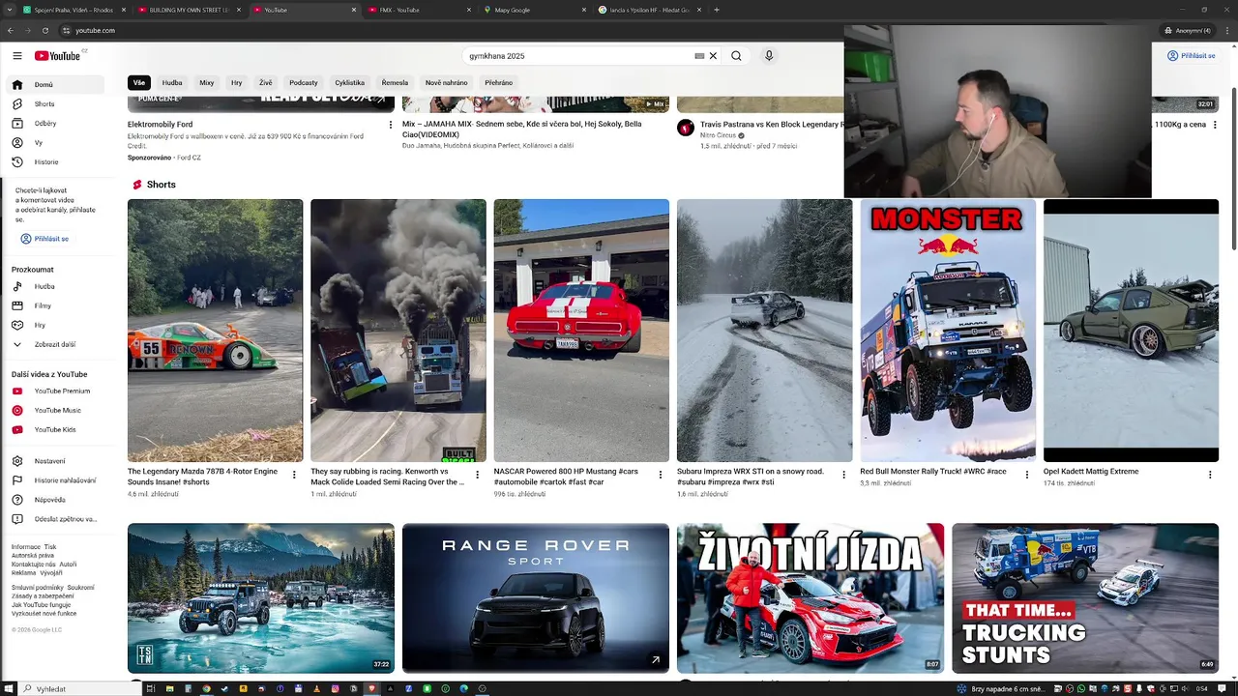
Task: Select the Živě filter chip
Action: click(265, 82)
